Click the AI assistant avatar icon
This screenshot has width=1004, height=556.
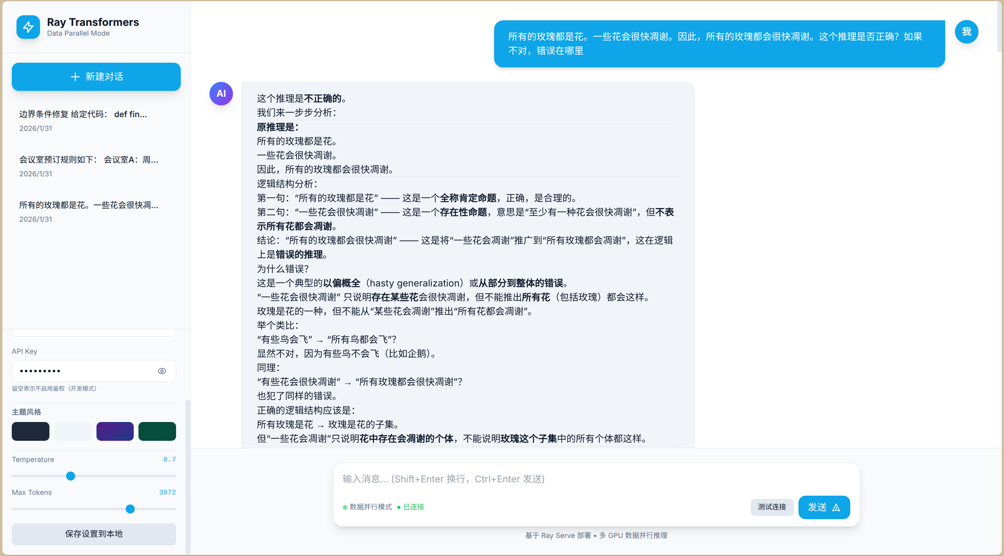(221, 93)
